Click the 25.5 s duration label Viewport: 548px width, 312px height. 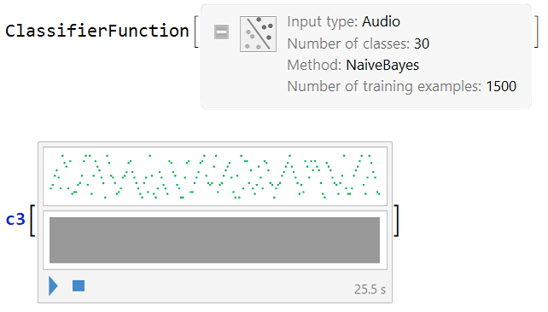[x=370, y=289]
